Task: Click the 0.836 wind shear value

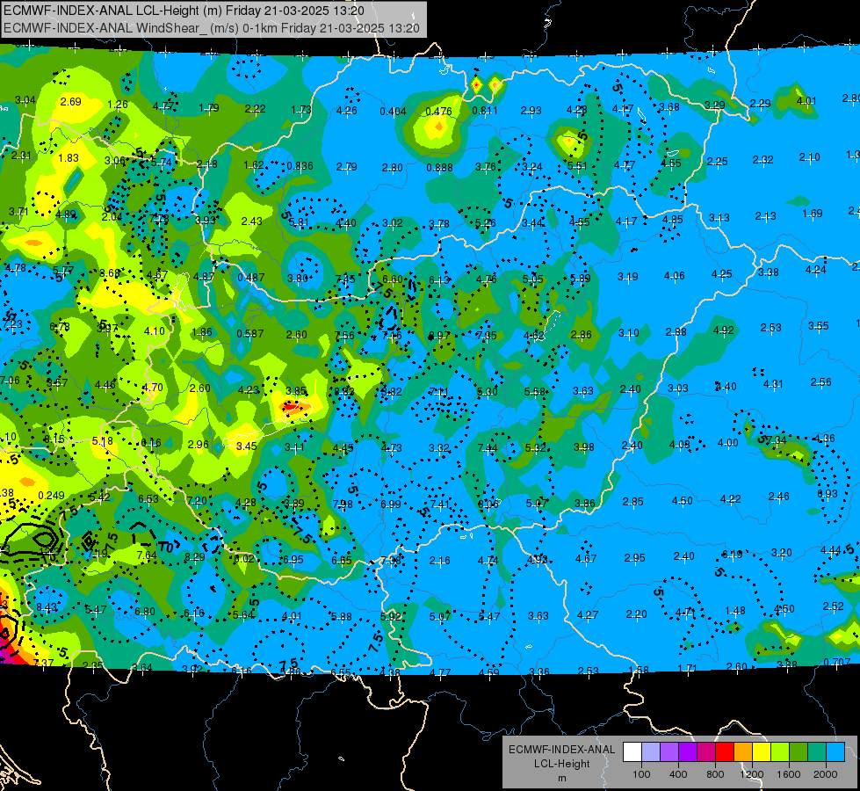Action: tap(300, 166)
